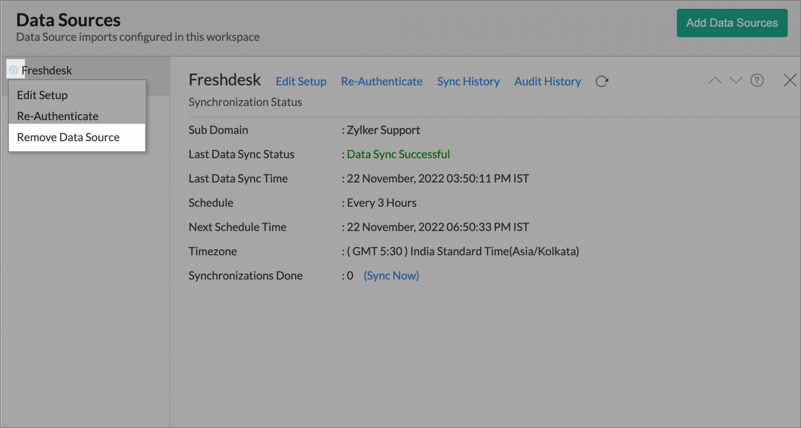This screenshot has height=428, width=801.
Task: Click the Last Data Sync Time value
Action: [438, 178]
